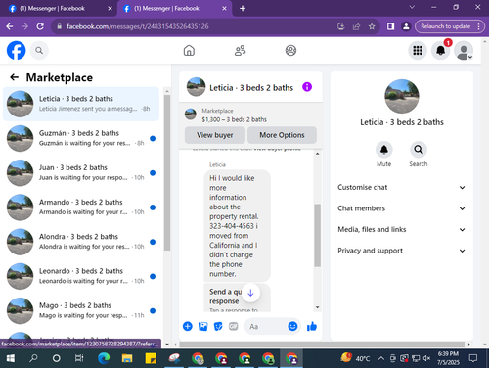Expand Chat members section
This screenshot has width=489, height=368.
click(x=401, y=208)
